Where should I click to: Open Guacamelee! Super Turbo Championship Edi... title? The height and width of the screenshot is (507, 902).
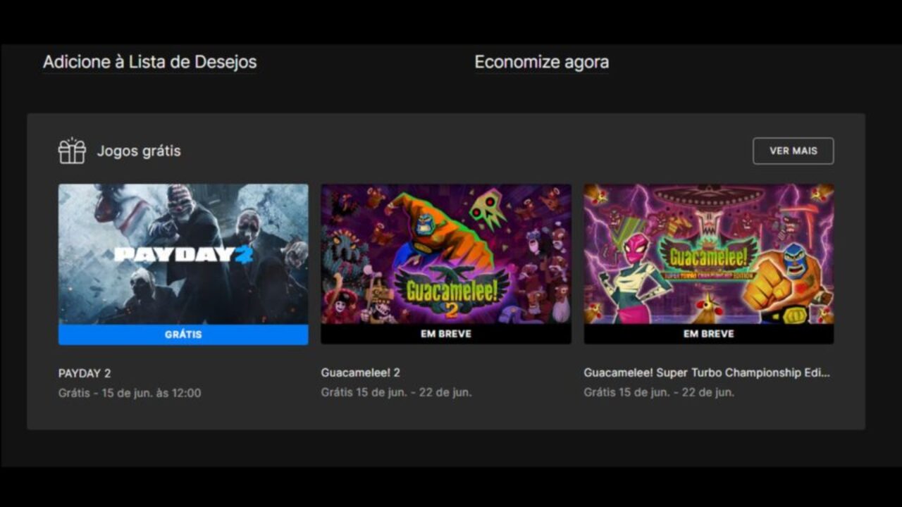pyautogui.click(x=707, y=373)
